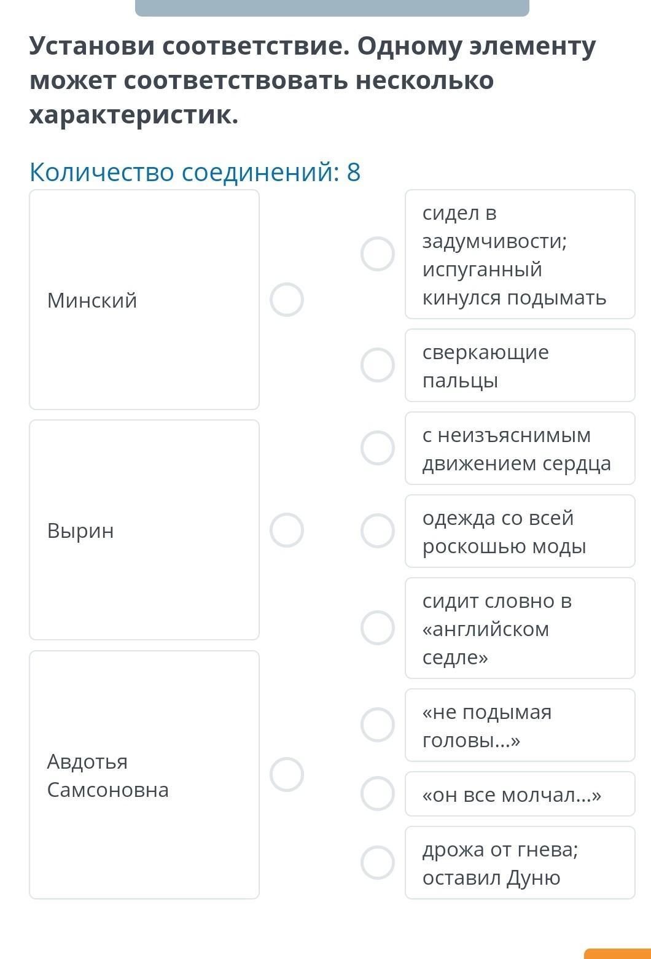Click the orange button at bottom right
Image resolution: width=651 pixels, height=959 pixels.
point(617,953)
